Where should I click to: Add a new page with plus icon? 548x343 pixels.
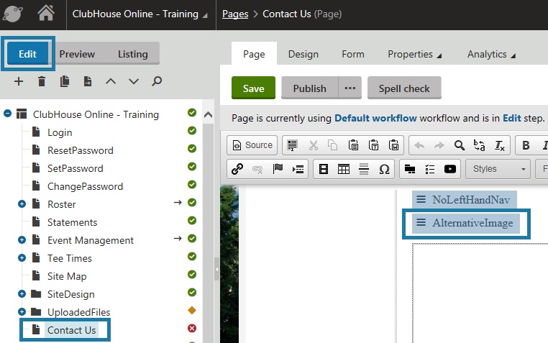coord(19,81)
